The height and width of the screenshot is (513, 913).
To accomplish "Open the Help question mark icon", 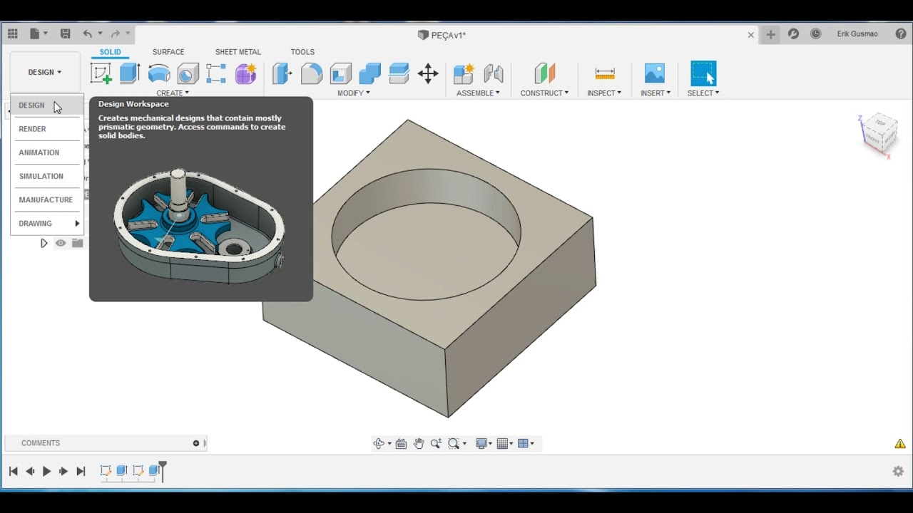I will 901,33.
